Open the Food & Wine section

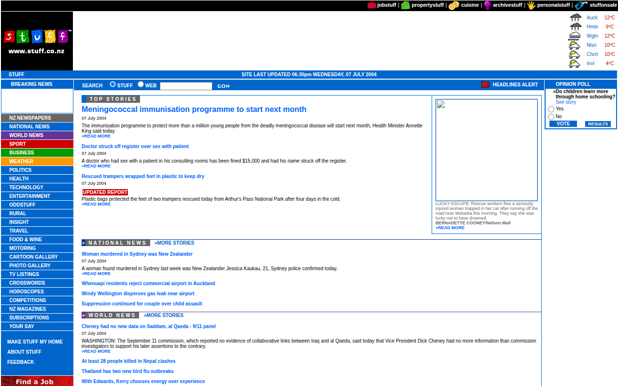(x=37, y=239)
